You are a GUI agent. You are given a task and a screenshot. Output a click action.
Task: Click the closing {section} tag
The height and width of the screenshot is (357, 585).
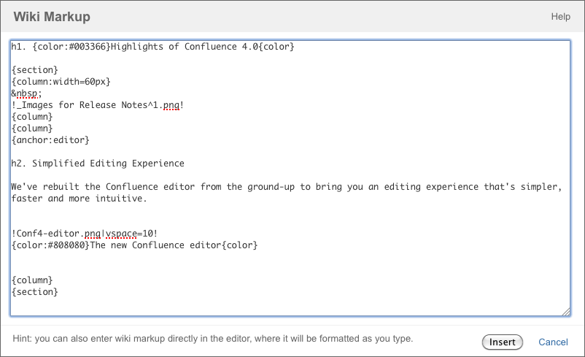pos(35,291)
